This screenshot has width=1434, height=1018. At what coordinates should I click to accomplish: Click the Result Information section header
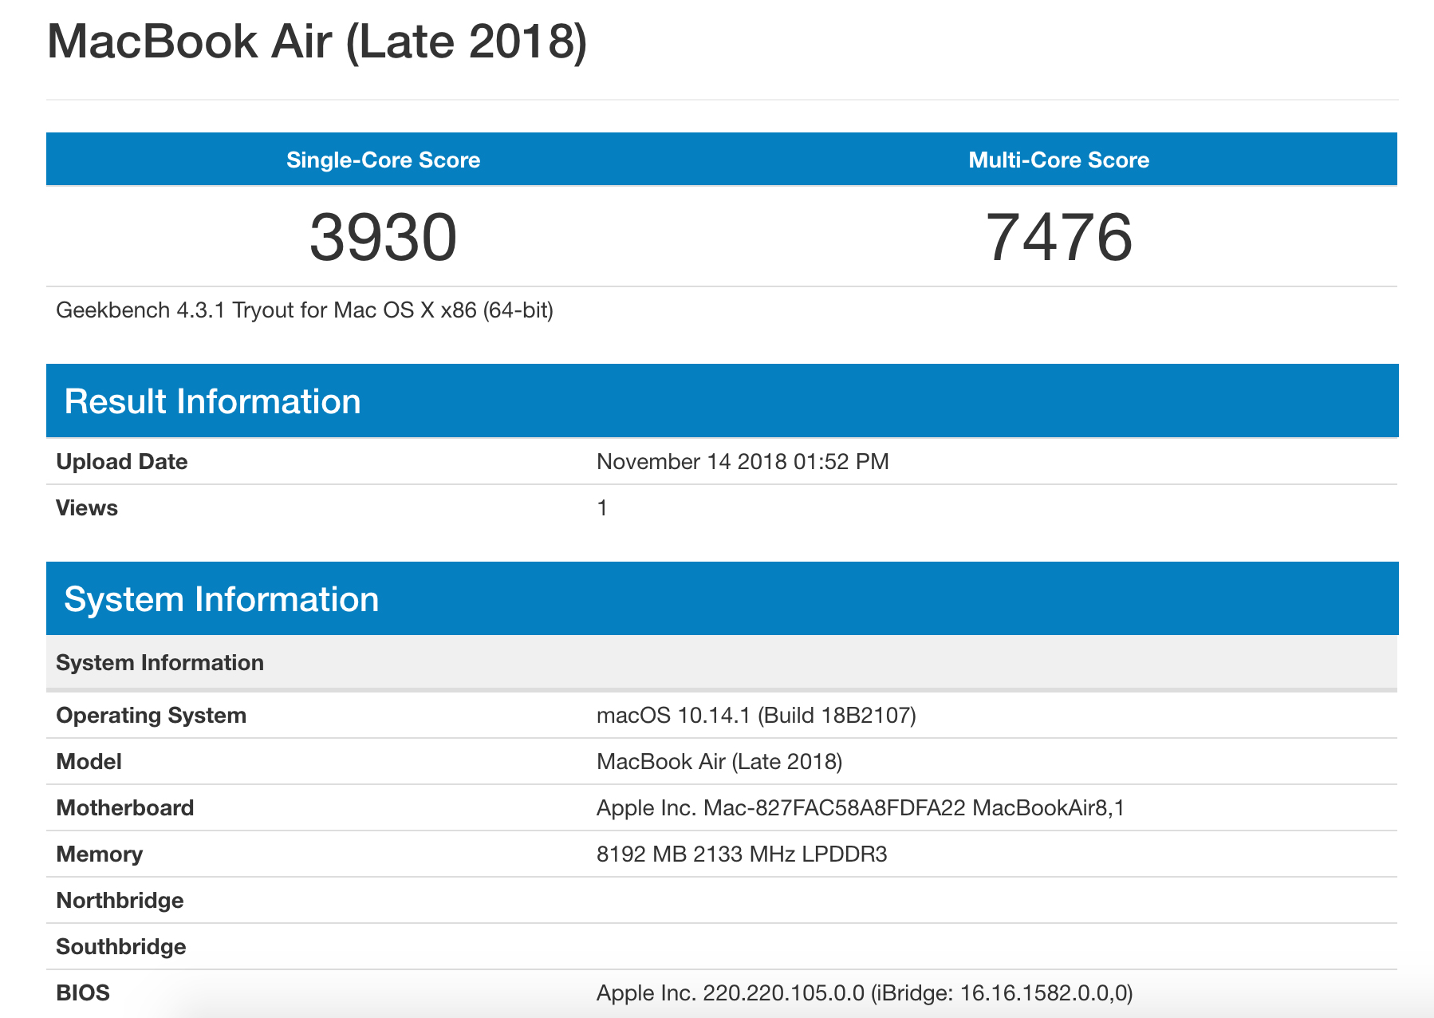pos(722,400)
